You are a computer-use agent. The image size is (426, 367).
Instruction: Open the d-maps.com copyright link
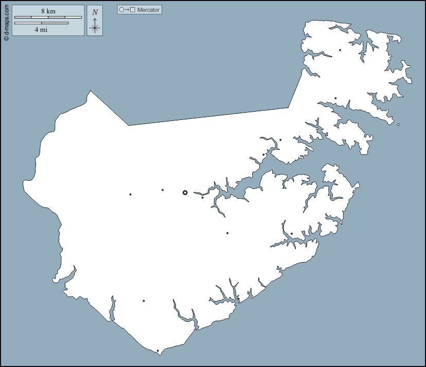[x=6, y=21]
